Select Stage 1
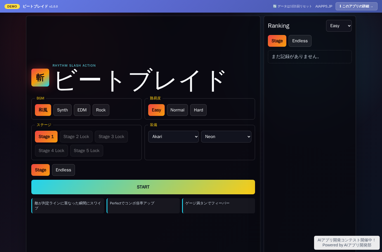Image resolution: width=382 pixels, height=252 pixels. tap(46, 137)
